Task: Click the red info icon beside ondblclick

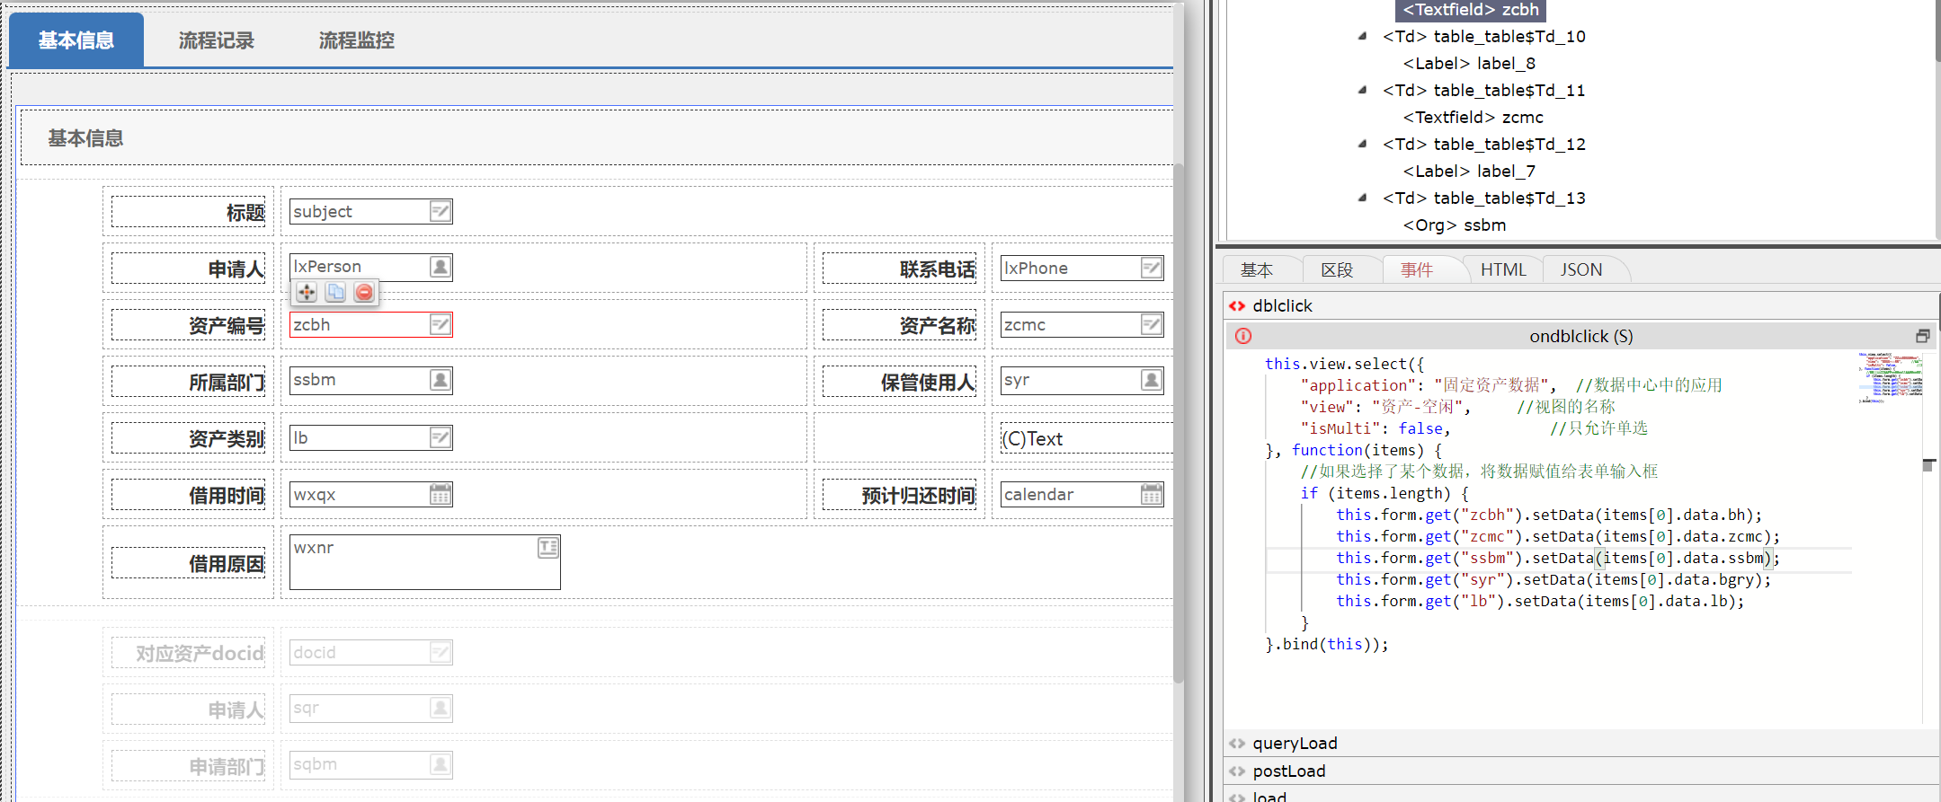Action: pos(1243,336)
